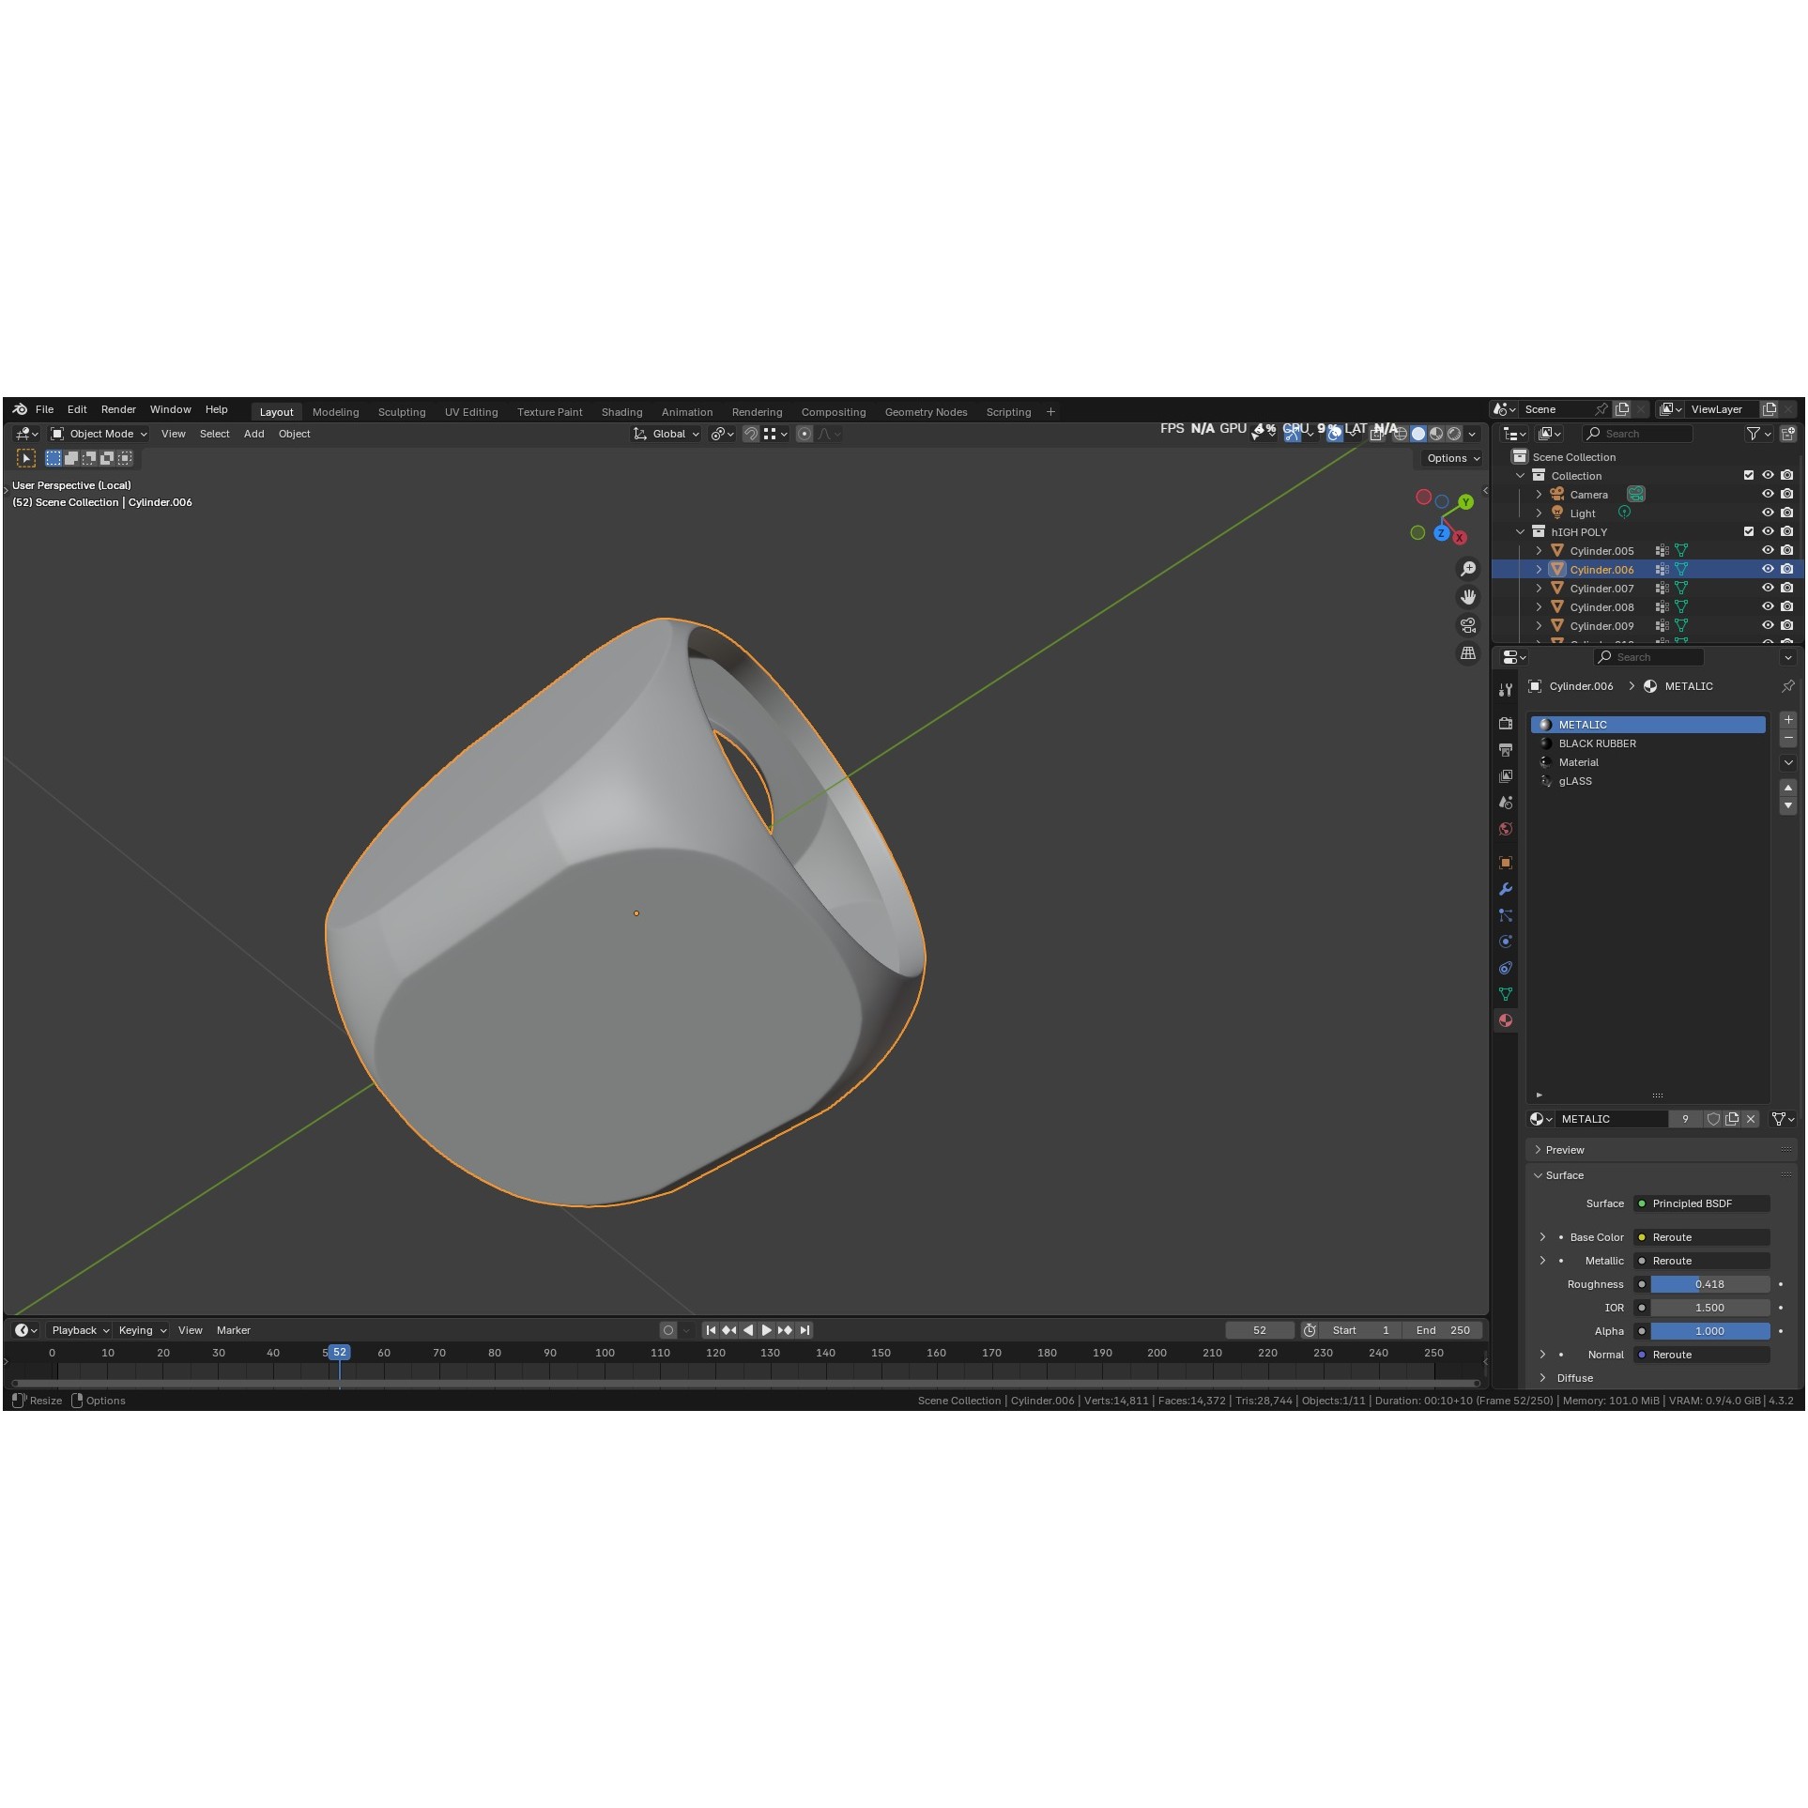1808x1808 pixels.
Task: Open the World properties tab
Action: (x=1506, y=829)
